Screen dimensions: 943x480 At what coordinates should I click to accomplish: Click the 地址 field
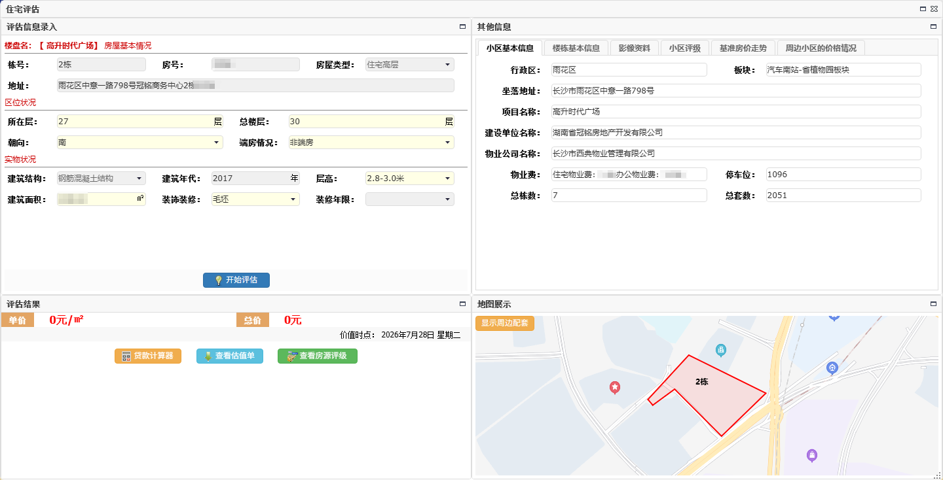point(255,86)
